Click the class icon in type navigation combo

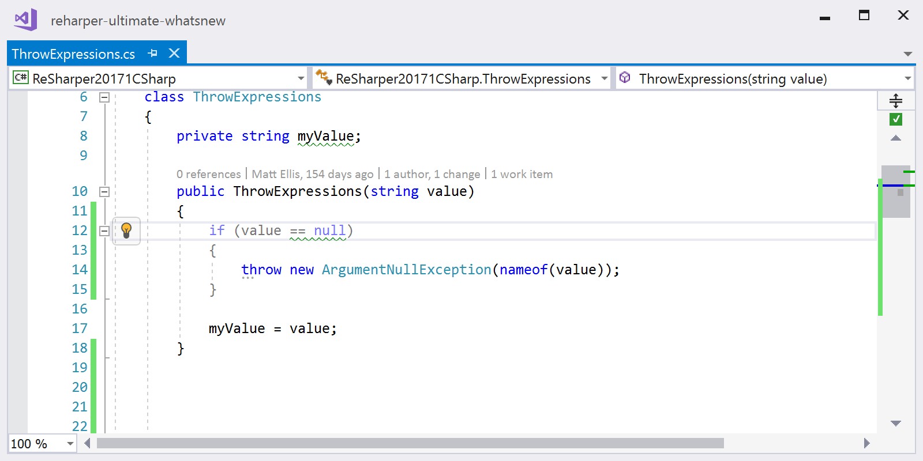point(324,77)
